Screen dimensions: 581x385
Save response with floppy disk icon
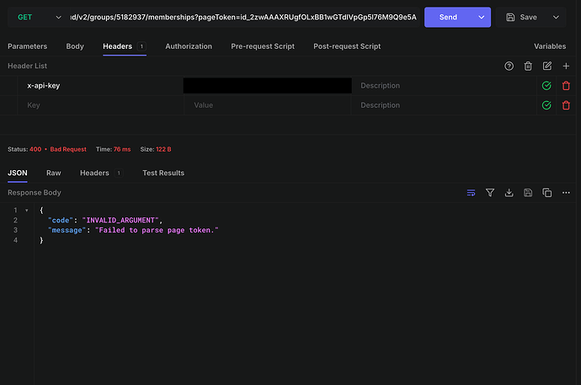pyautogui.click(x=528, y=193)
